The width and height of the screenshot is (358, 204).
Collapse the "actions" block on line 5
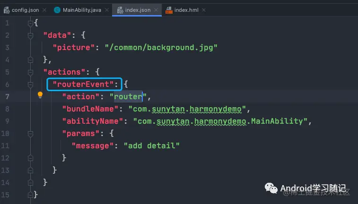(30, 72)
